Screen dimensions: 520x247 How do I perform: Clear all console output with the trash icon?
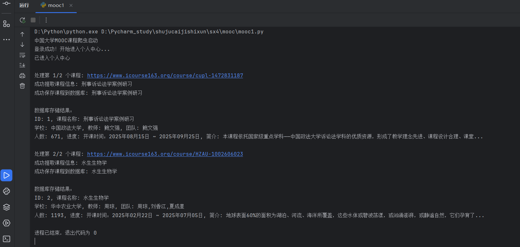click(22, 86)
